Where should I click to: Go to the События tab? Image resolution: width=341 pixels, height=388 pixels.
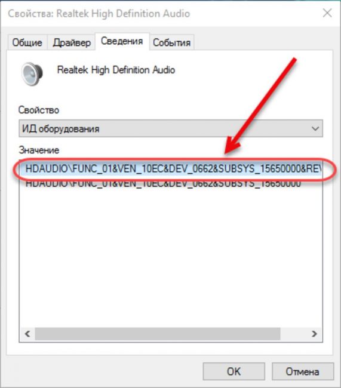tap(171, 42)
